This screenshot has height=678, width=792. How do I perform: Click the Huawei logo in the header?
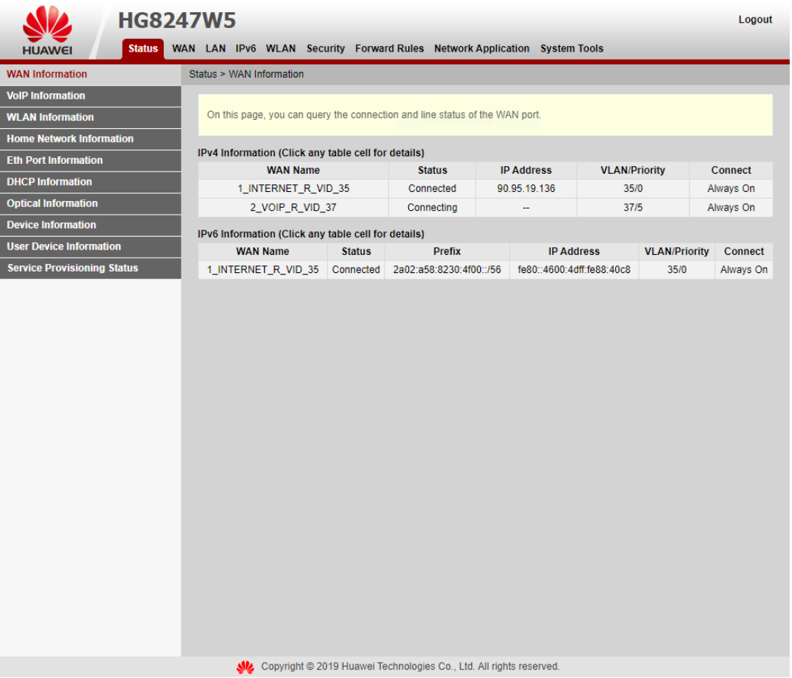(47, 30)
